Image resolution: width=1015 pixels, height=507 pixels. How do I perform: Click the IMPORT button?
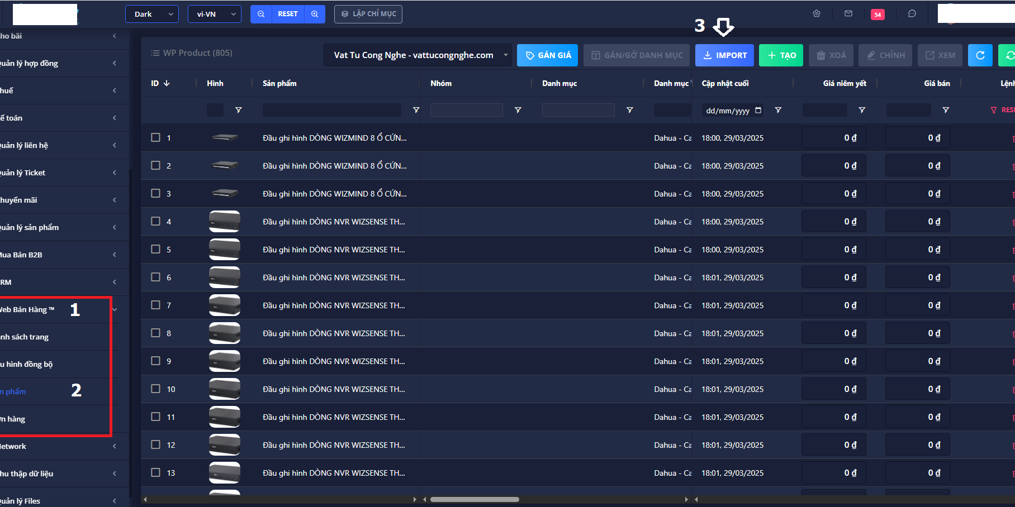coord(724,55)
